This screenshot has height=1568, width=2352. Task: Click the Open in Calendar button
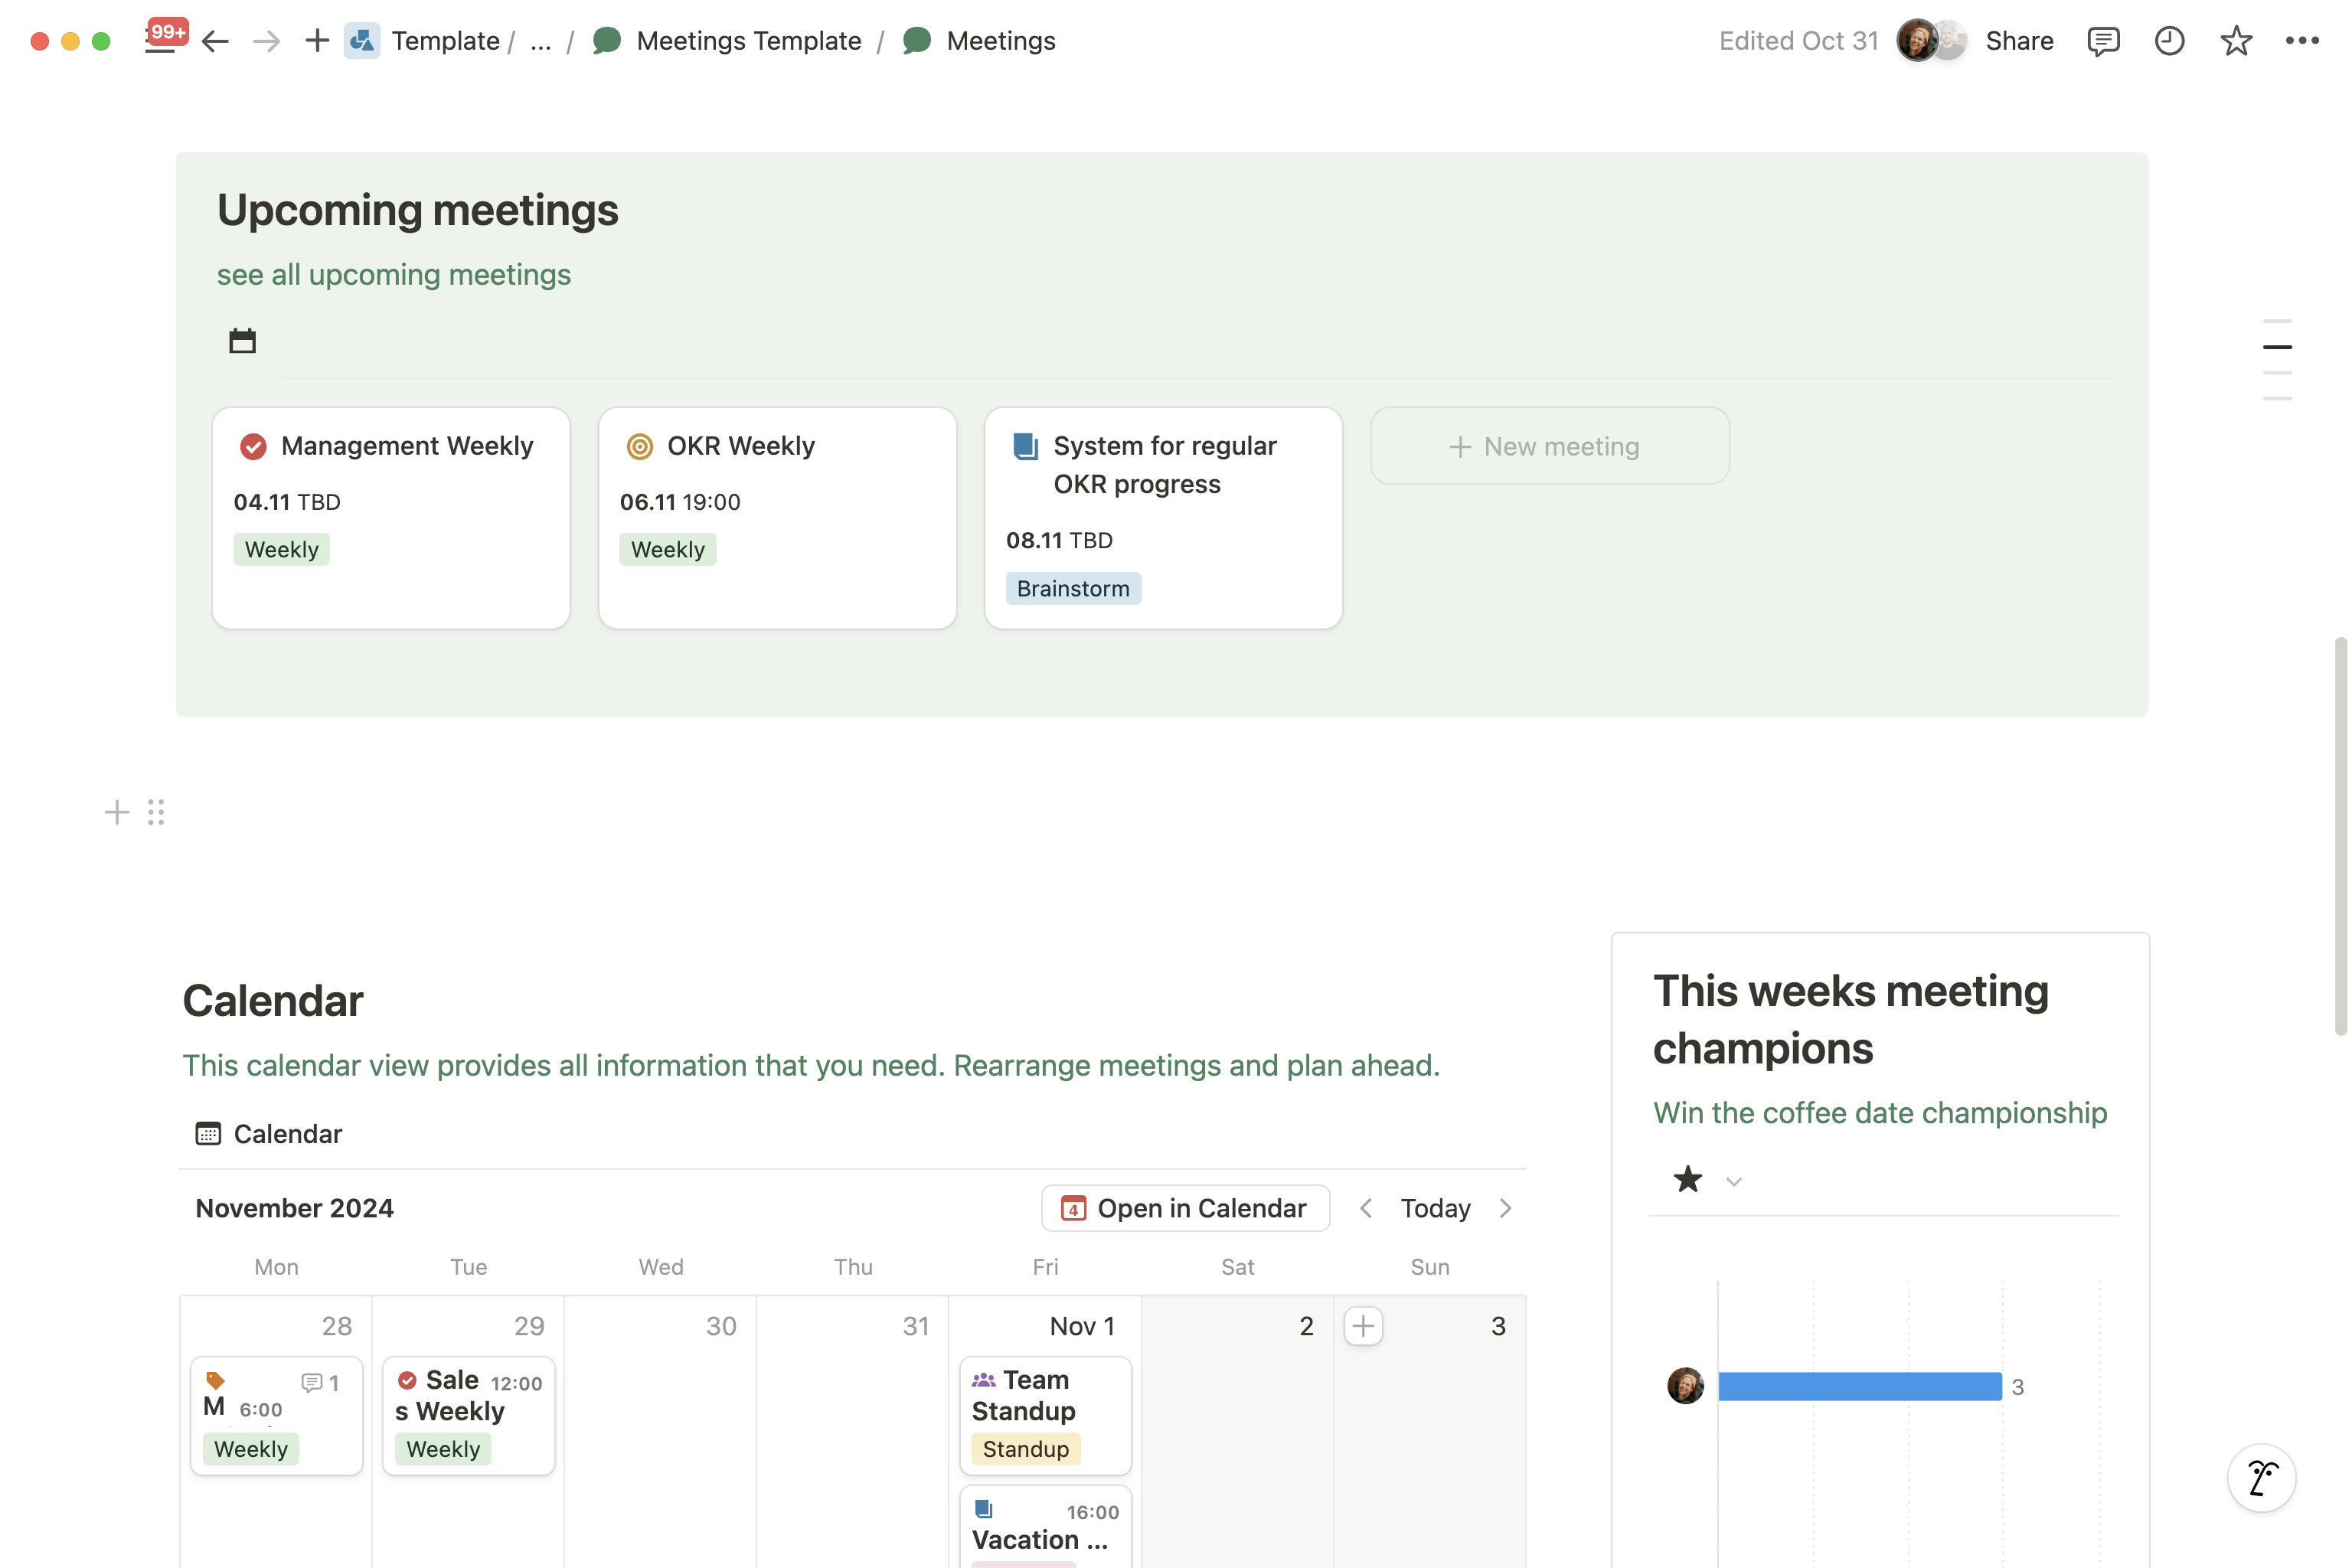coord(1185,1208)
